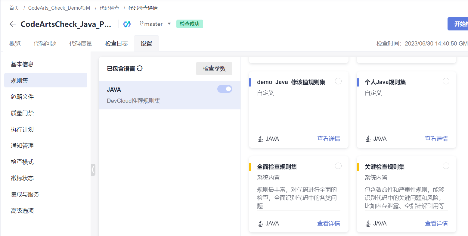468x236 pixels.
Task: Click the CodeArts Check logo icon
Action: coord(127,24)
